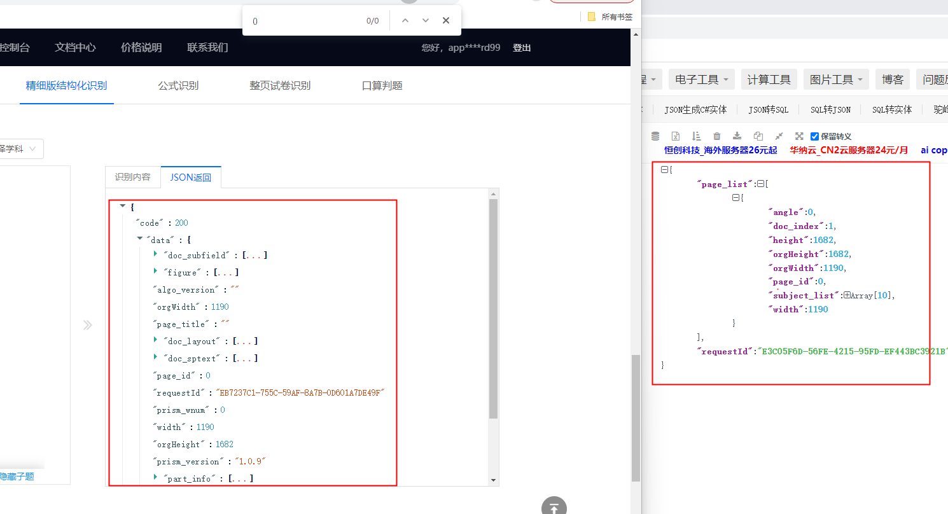Screen dimensions: 948x514
Task: Click the find bar search input field
Action: pyautogui.click(x=305, y=21)
